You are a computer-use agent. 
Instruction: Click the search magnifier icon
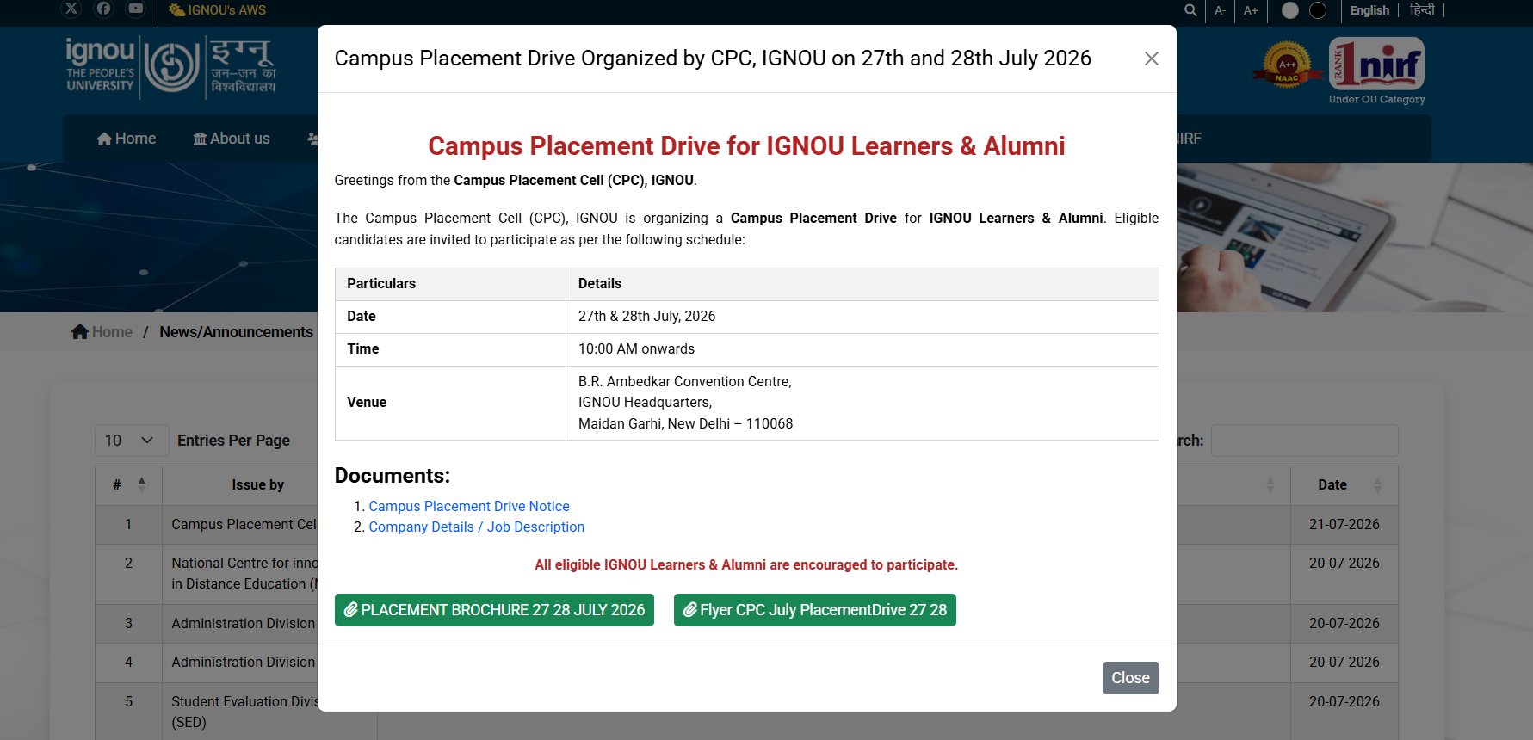pos(1190,10)
